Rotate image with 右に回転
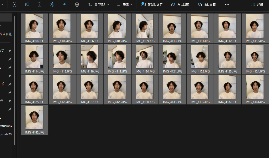This screenshot has height=158, width=269. click(x=207, y=5)
